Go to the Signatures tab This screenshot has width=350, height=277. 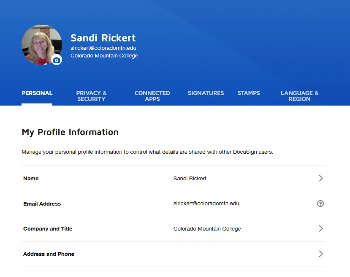pos(206,93)
